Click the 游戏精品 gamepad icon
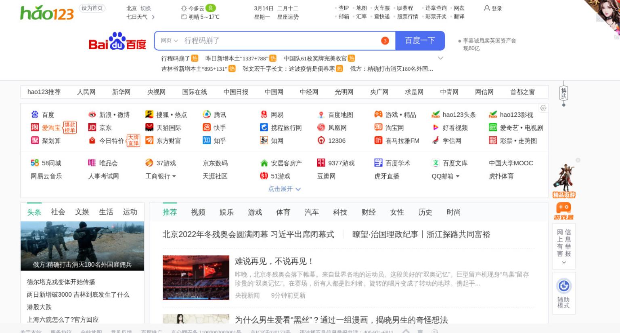 (x=378, y=114)
